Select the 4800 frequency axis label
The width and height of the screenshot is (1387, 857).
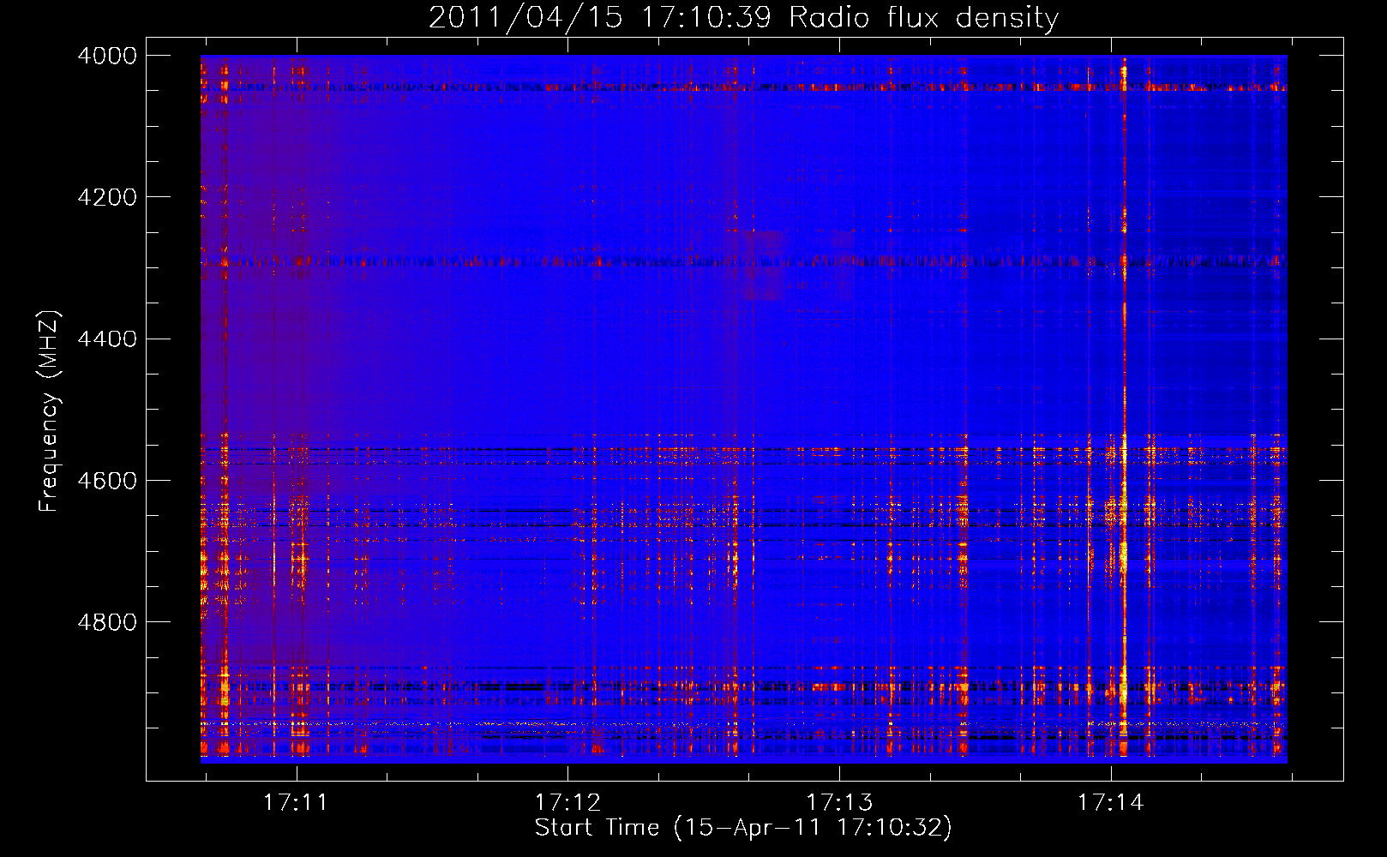pyautogui.click(x=107, y=622)
